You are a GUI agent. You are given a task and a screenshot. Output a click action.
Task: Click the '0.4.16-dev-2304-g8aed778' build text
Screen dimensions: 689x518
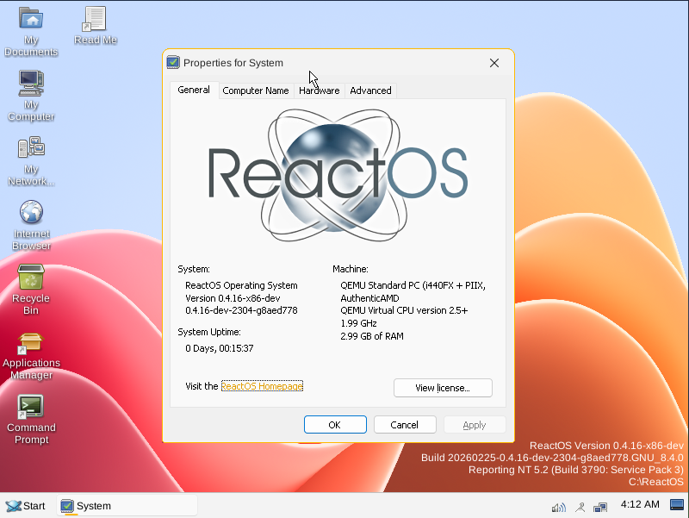[241, 310]
